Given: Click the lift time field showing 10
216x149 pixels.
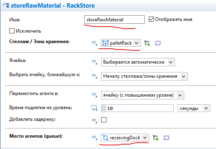Looking at the screenshot, I should [x=137, y=108].
